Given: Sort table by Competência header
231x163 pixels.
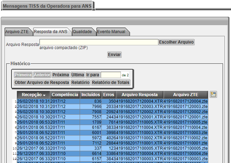Looking at the screenshot, I should [x=65, y=95].
